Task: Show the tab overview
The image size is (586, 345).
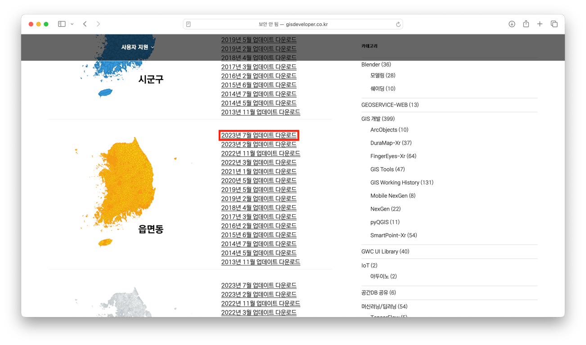Action: point(554,24)
